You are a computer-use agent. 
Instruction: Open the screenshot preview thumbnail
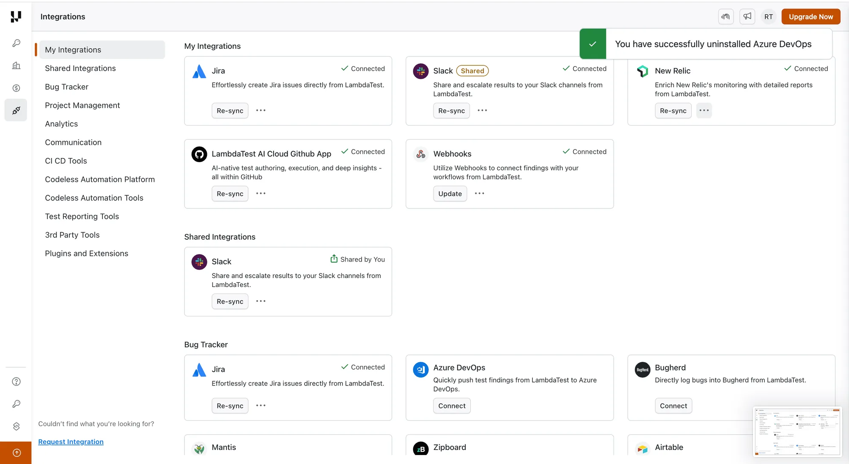(797, 432)
